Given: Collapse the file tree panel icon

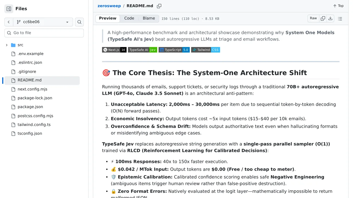Looking at the screenshot, I should pyautogui.click(x=9, y=9).
